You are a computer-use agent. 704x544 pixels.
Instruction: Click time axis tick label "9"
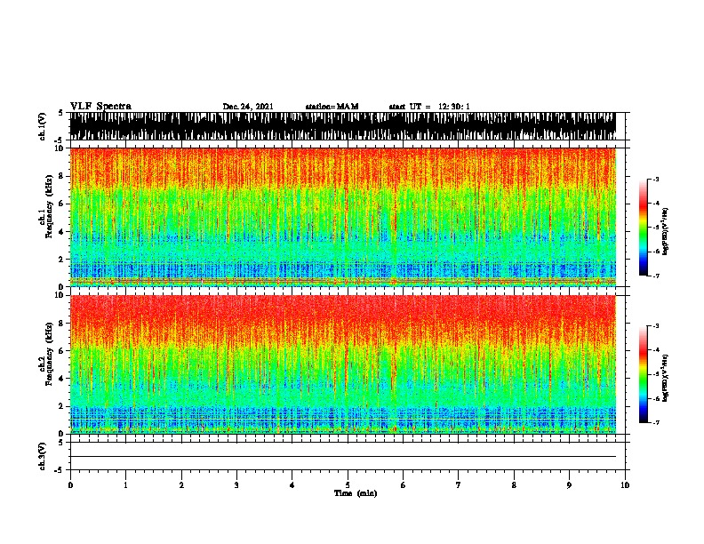click(569, 485)
